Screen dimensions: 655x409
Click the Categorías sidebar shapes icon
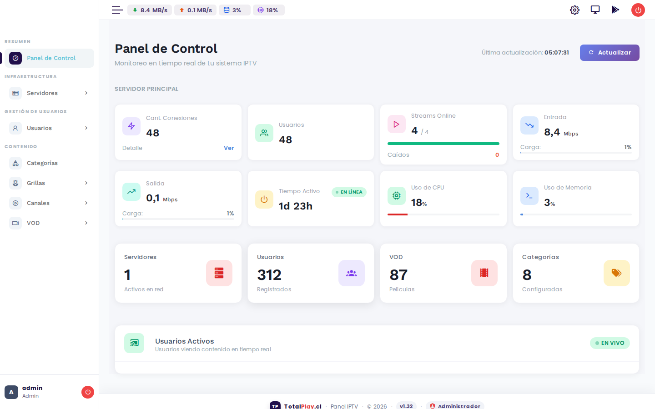[x=15, y=163]
